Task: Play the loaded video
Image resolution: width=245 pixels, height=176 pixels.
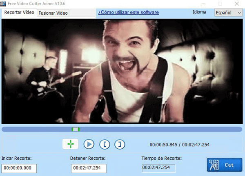Action: coord(89,144)
